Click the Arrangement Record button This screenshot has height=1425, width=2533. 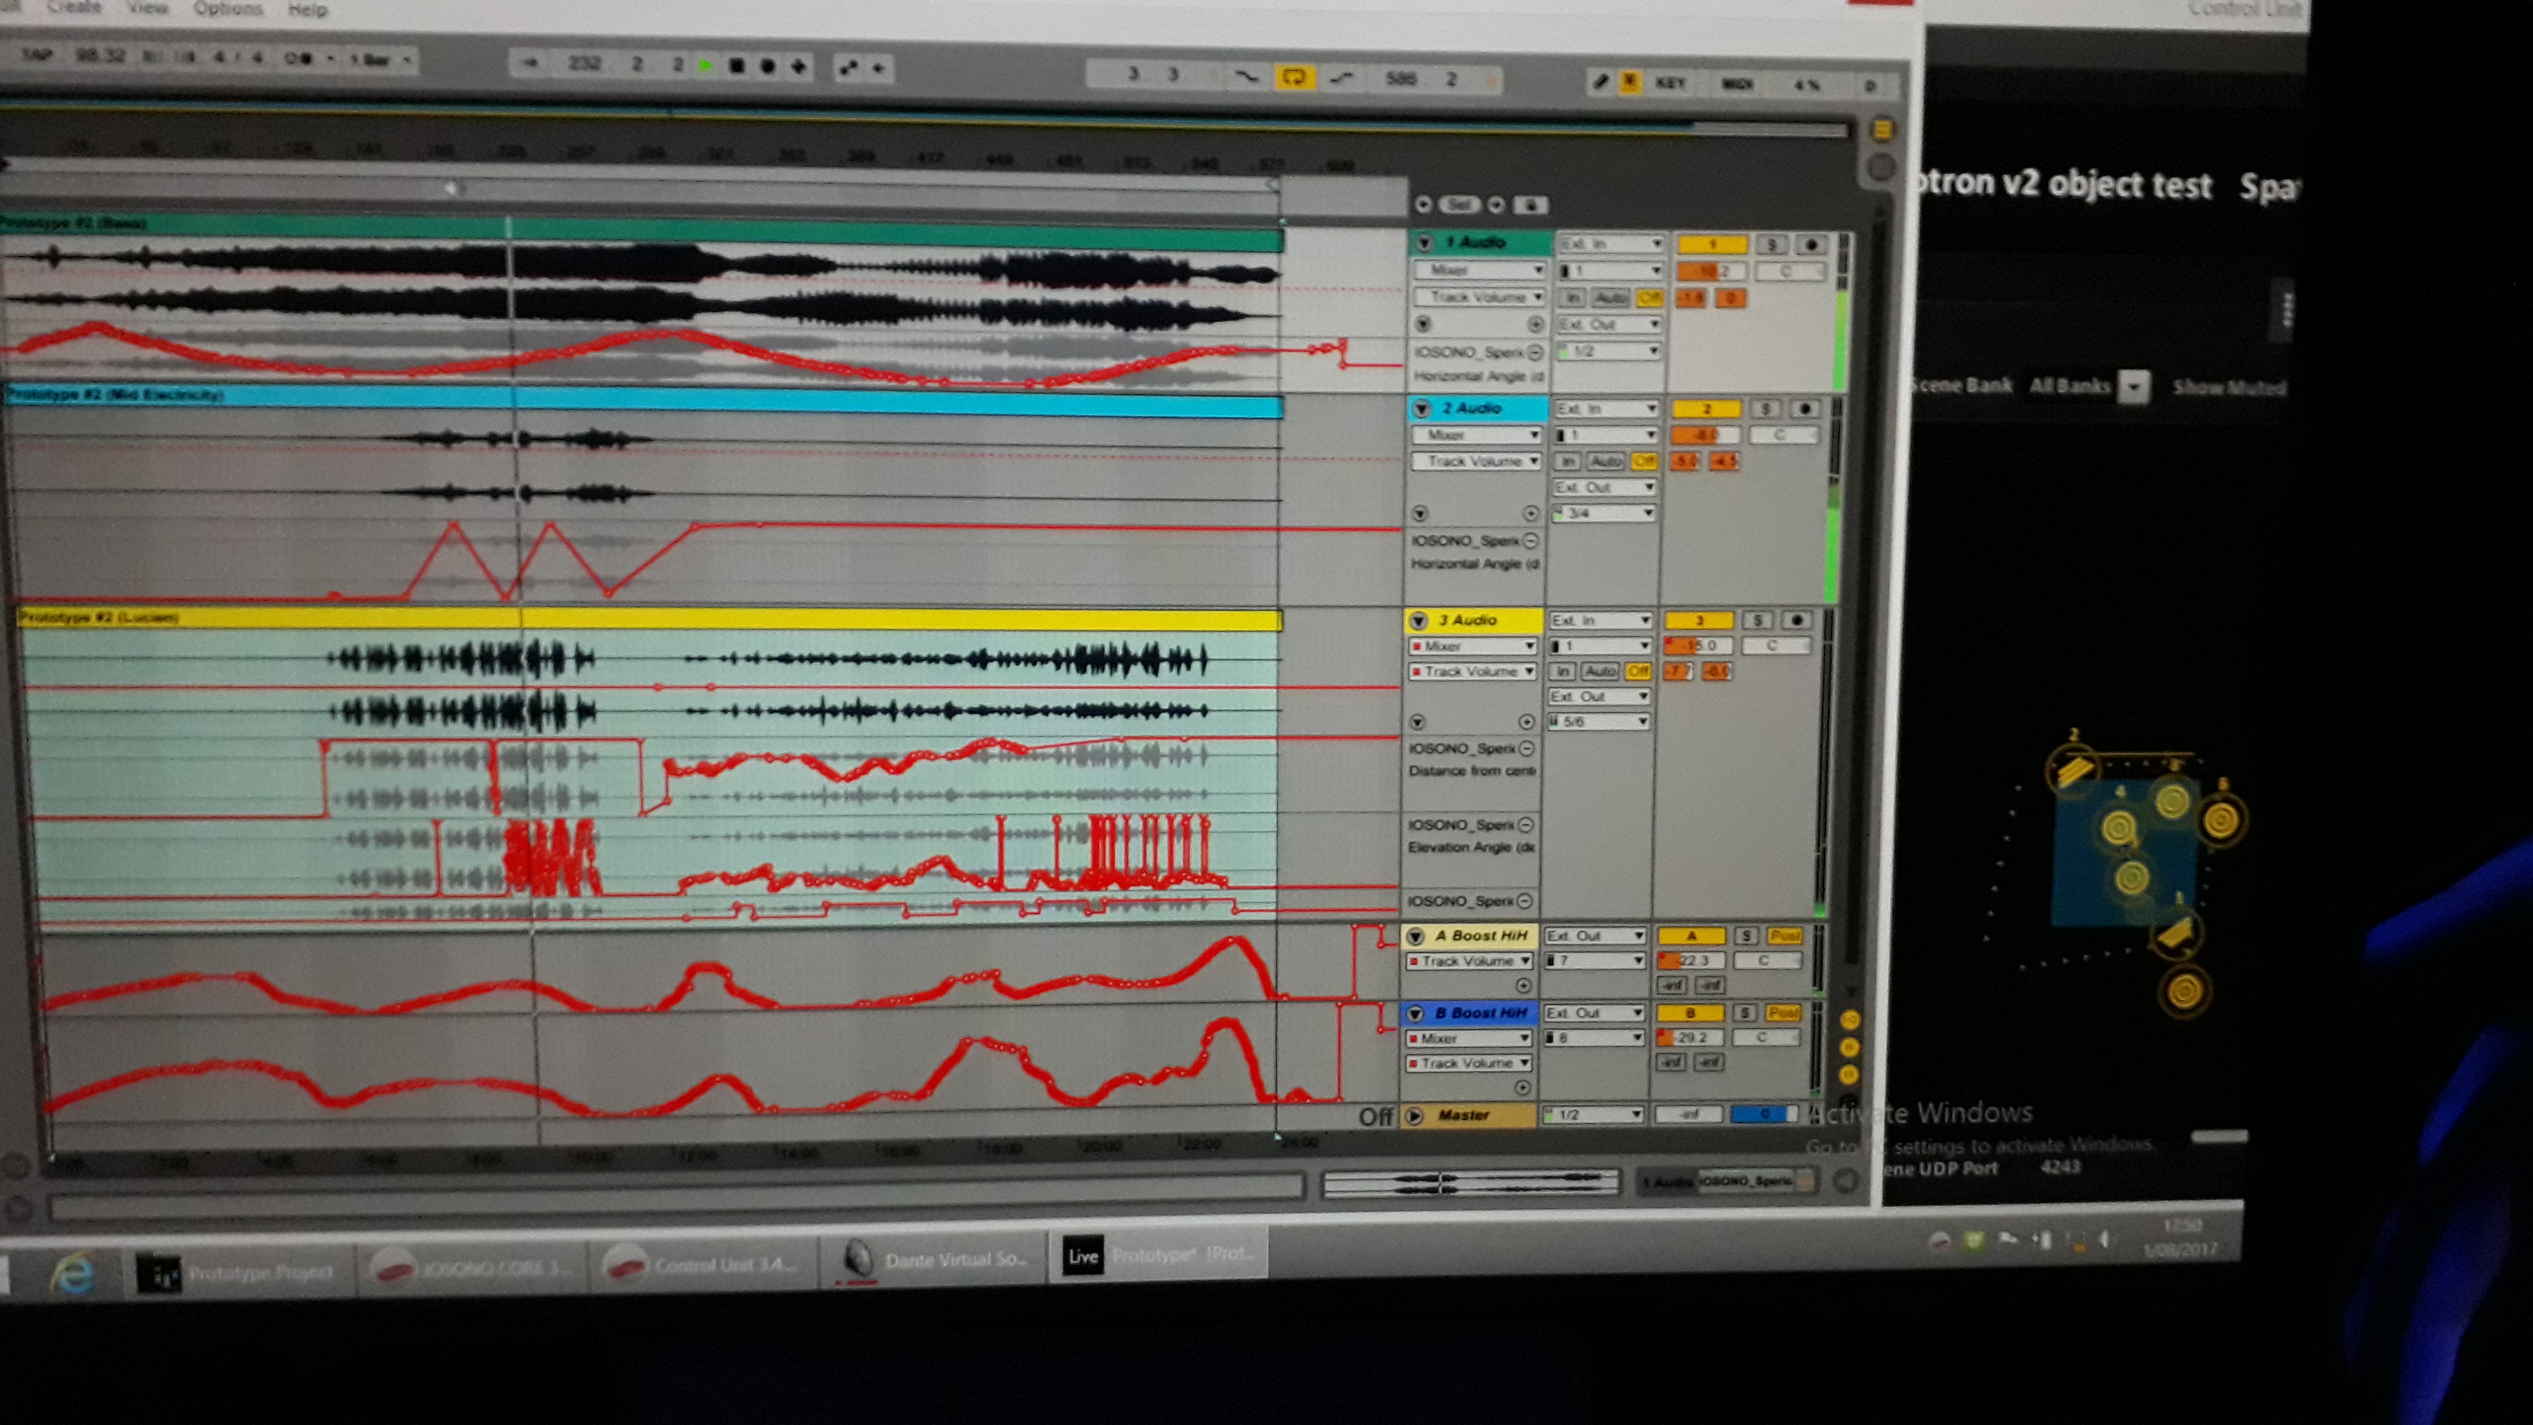point(767,67)
